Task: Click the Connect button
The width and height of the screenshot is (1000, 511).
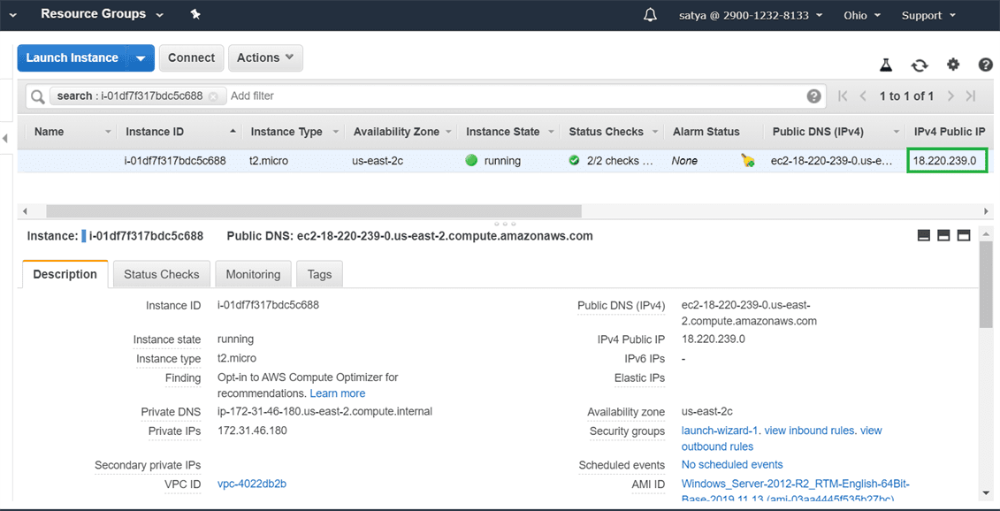Action: 191,58
